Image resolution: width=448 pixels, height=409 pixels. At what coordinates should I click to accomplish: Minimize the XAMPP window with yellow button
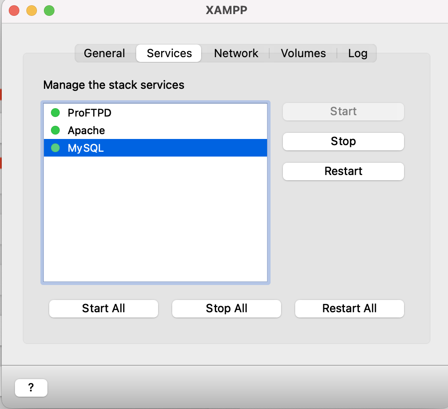[32, 11]
